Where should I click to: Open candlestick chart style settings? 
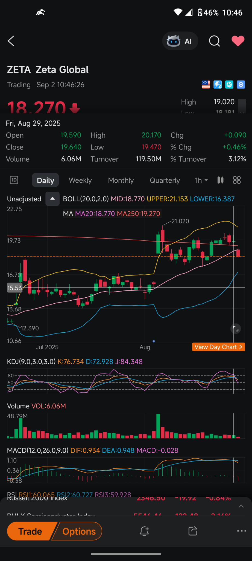tap(221, 180)
